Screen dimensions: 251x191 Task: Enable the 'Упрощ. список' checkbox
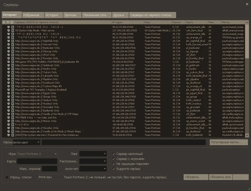click(7, 177)
